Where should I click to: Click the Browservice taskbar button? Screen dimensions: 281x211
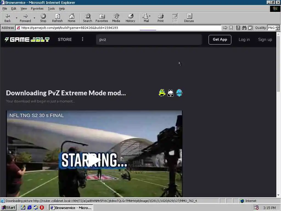pyautogui.click(x=71, y=208)
